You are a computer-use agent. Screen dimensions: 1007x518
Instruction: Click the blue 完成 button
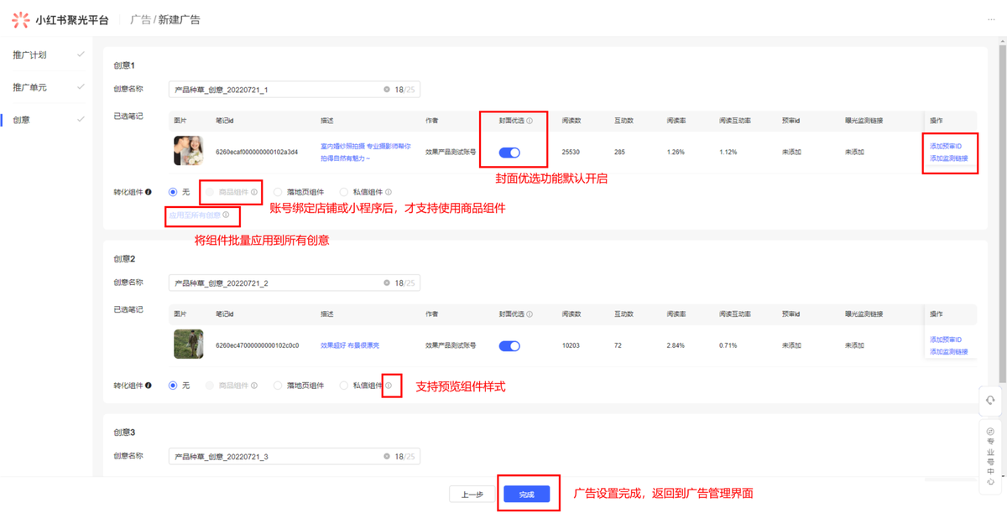(526, 495)
